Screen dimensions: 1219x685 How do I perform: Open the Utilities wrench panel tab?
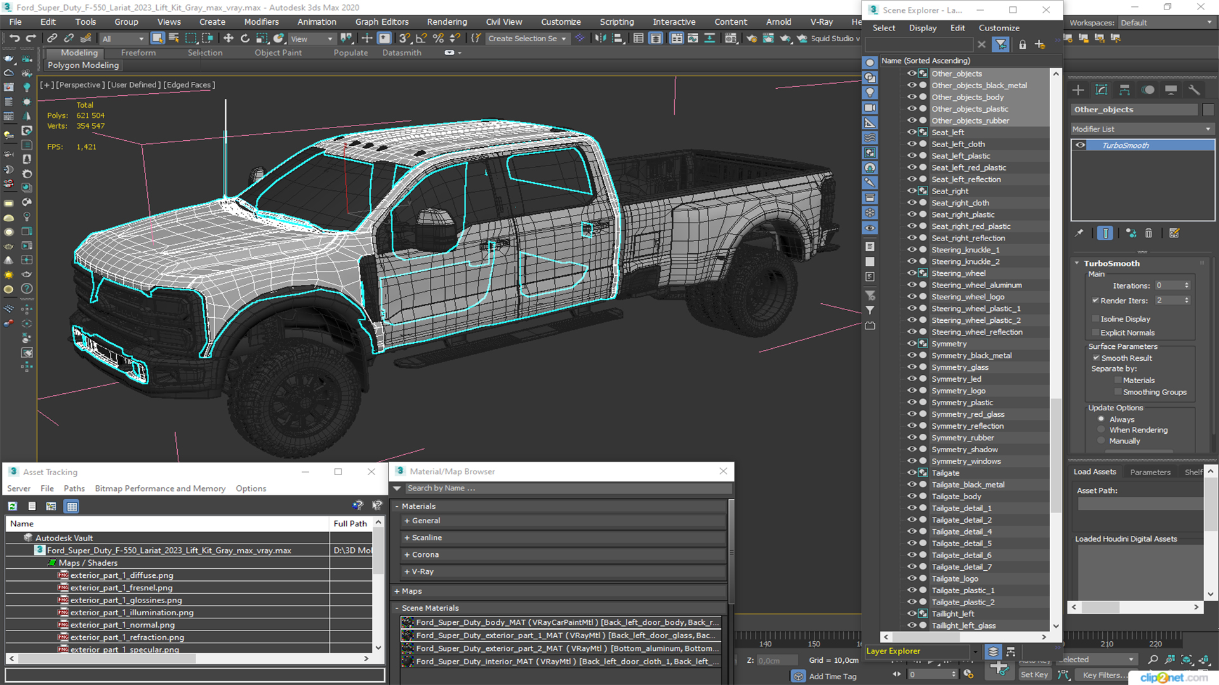[x=1194, y=90]
